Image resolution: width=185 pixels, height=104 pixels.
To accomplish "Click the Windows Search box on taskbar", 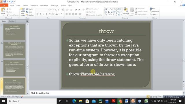I will click(x=32, y=101).
